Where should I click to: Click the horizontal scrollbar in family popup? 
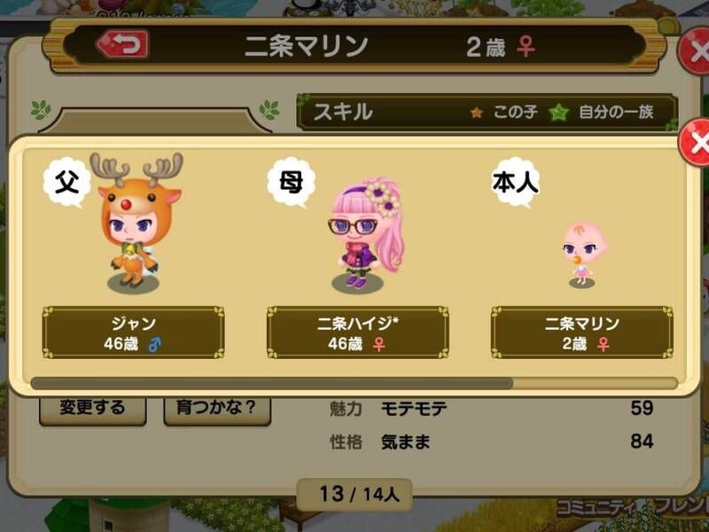coord(354,383)
